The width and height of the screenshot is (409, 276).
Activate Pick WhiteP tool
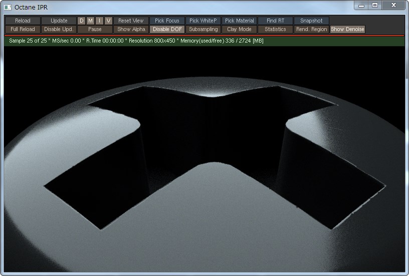tap(203, 21)
